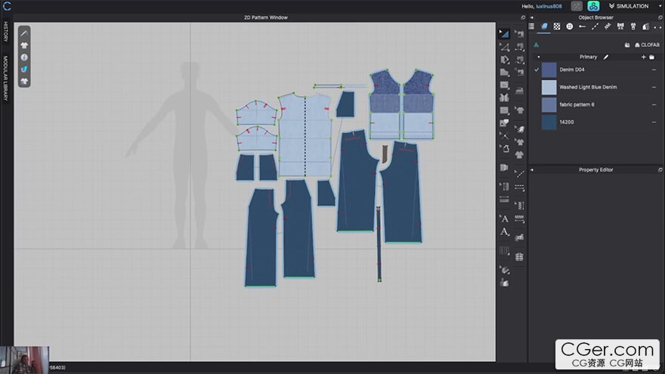
Task: Click the minus button for 14200 fabric
Action: [x=654, y=122]
